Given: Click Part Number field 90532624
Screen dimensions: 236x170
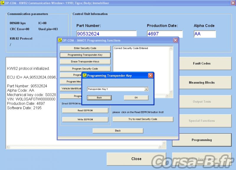Looking at the screenshot, I should tap(106, 34).
